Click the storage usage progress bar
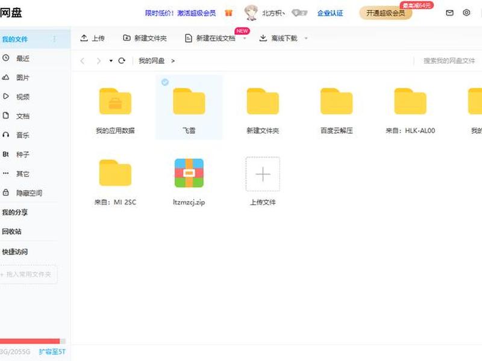 click(x=33, y=341)
